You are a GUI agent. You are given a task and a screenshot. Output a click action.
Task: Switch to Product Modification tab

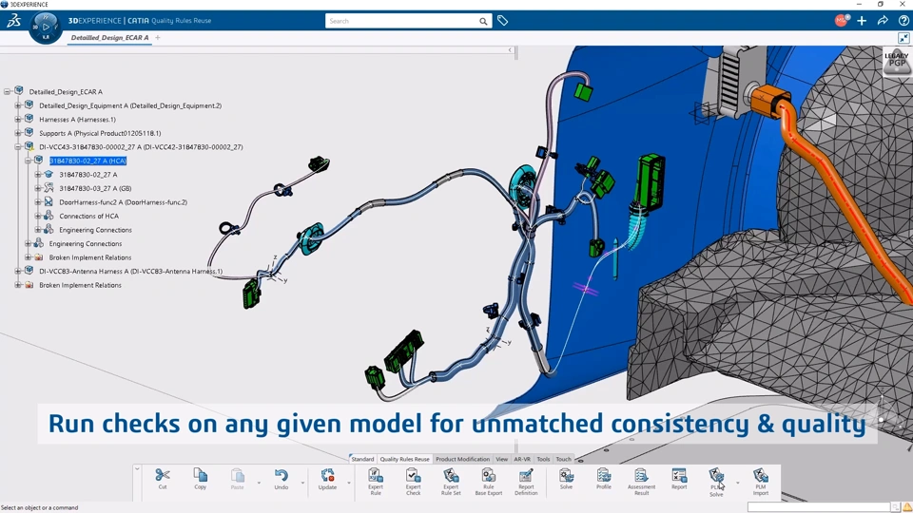pyautogui.click(x=462, y=459)
